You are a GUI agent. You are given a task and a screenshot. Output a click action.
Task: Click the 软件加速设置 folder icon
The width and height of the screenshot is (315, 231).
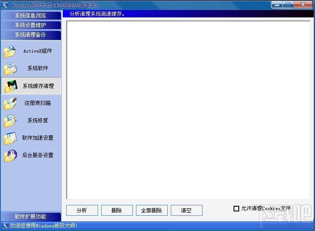click(x=10, y=138)
